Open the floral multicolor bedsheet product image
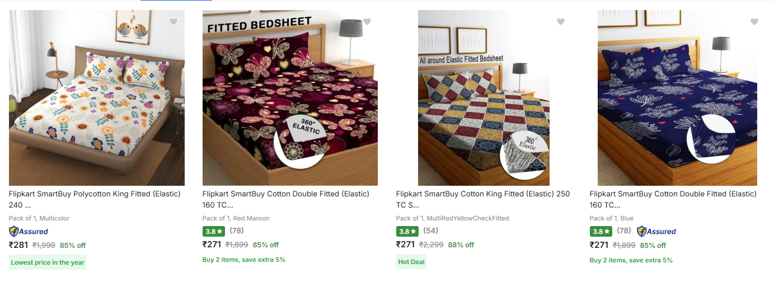This screenshot has width=774, height=282. tap(96, 98)
